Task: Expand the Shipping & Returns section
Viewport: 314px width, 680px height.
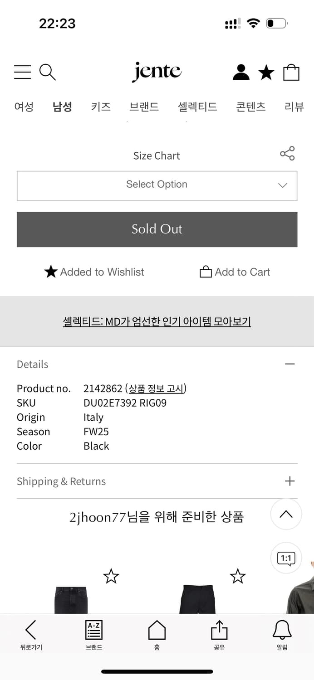Action: (x=289, y=481)
